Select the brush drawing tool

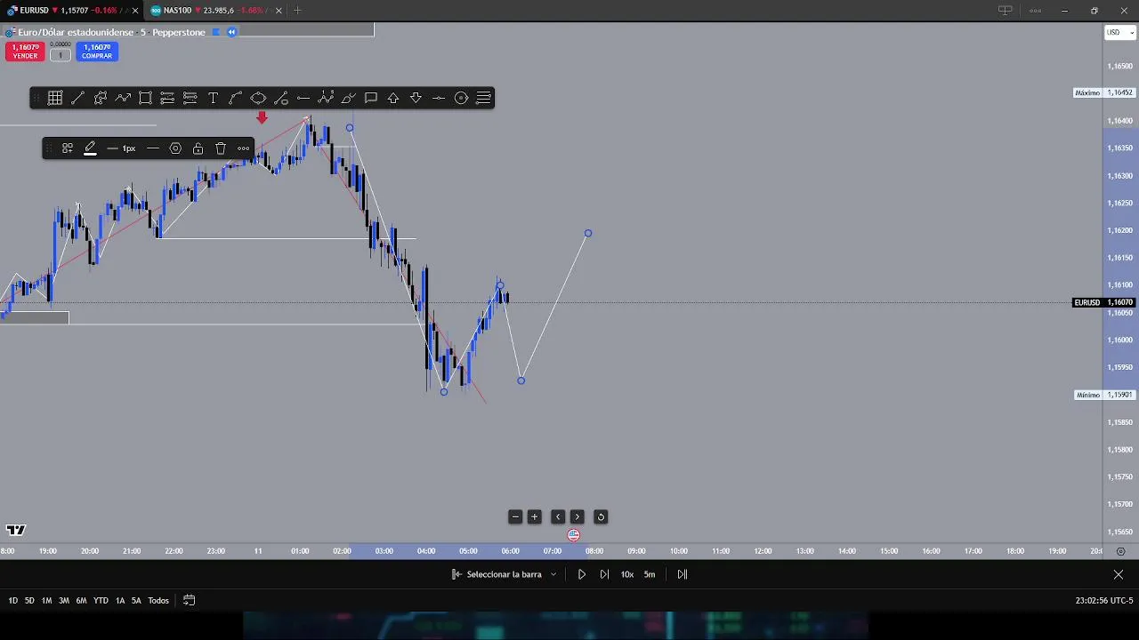[x=348, y=98]
